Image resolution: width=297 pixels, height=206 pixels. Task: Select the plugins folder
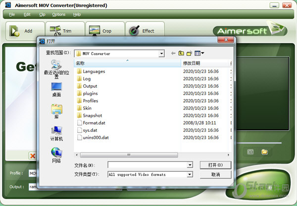point(87,94)
